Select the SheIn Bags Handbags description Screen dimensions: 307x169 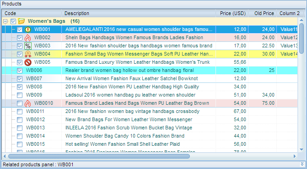(134, 38)
